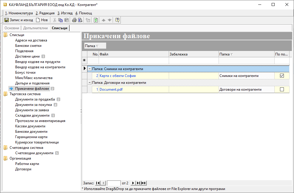Collapse the group Папка: Договори на контрагенти
The height and width of the screenshot is (193, 294).
(90, 83)
